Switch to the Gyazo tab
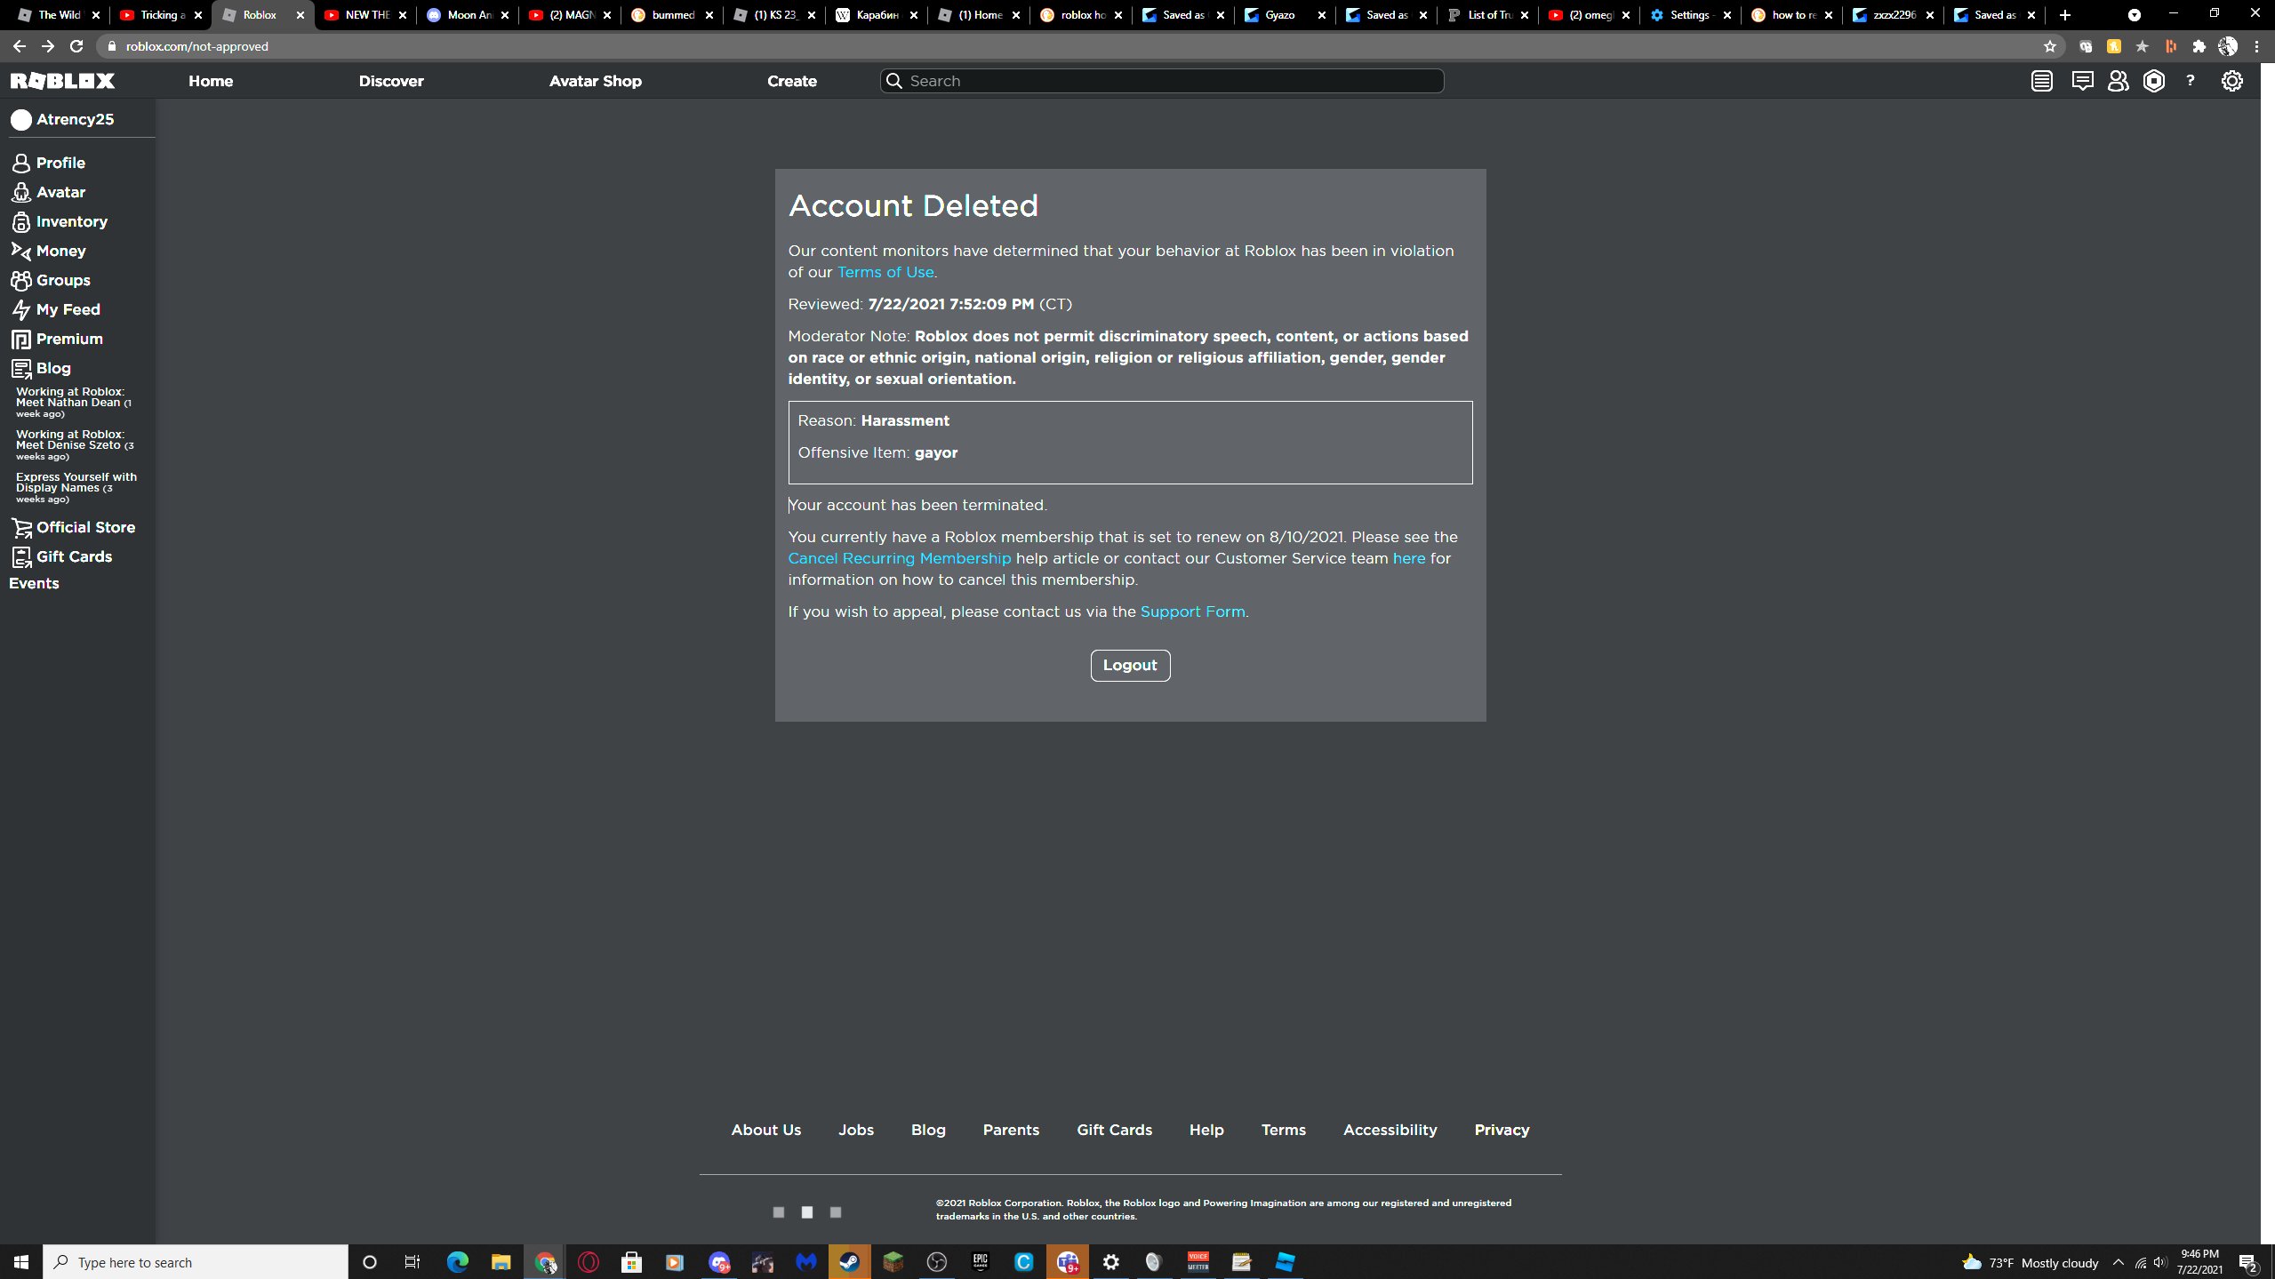2275x1279 pixels. point(1284,15)
